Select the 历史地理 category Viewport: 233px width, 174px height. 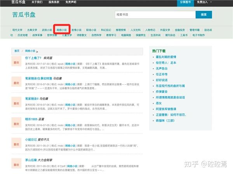[23, 35]
